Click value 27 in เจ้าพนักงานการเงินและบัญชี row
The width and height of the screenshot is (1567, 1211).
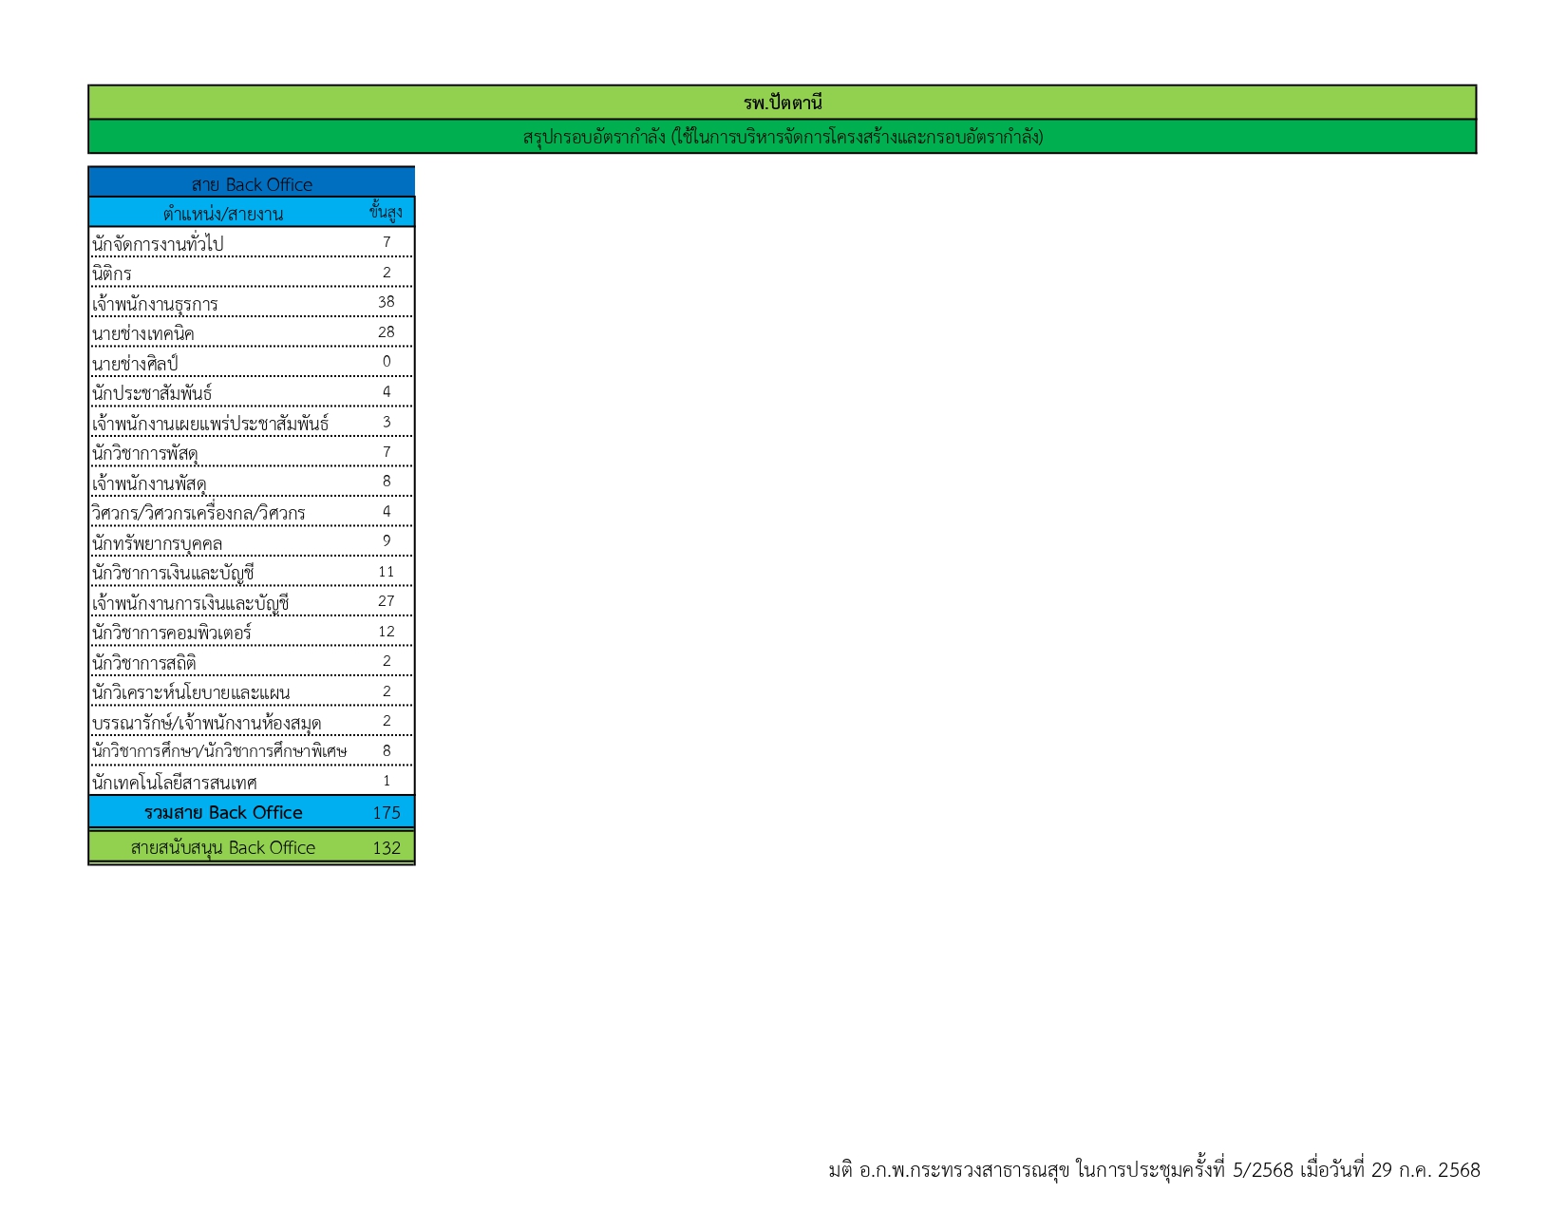(x=387, y=601)
